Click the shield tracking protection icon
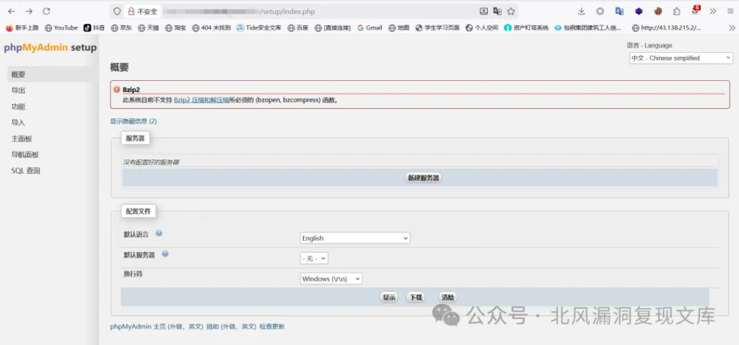The image size is (739, 345). pos(117,12)
